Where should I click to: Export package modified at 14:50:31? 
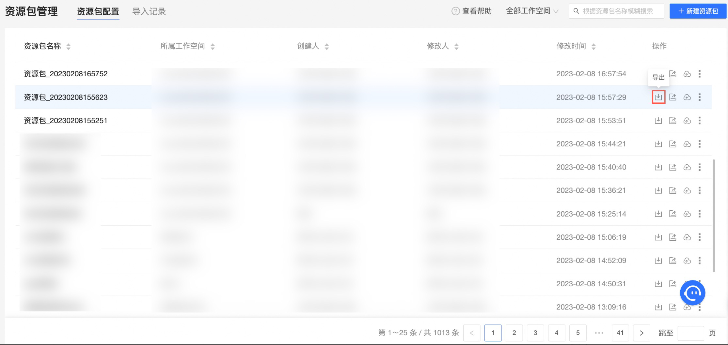[658, 284]
